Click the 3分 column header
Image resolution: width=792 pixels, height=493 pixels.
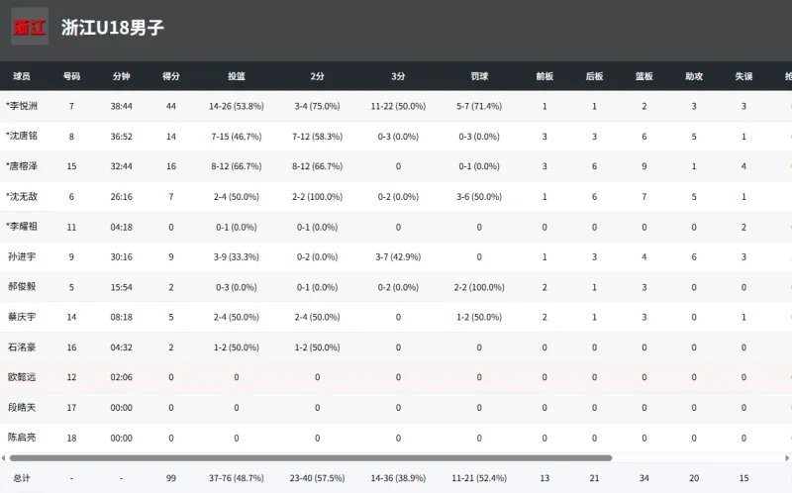point(398,76)
